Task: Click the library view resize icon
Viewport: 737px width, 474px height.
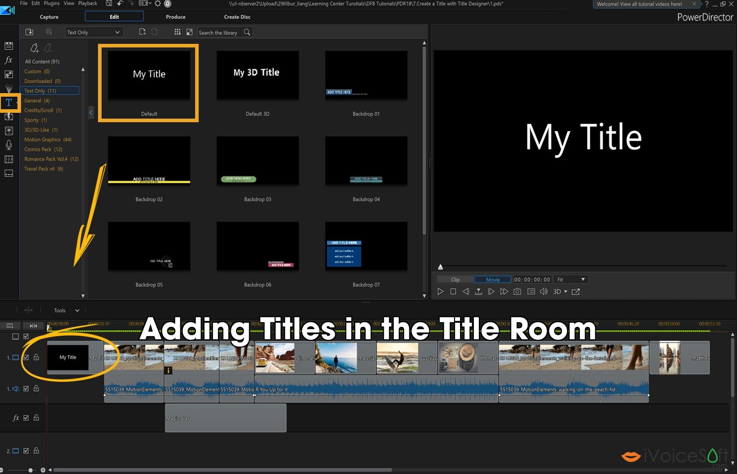Action: click(x=190, y=32)
